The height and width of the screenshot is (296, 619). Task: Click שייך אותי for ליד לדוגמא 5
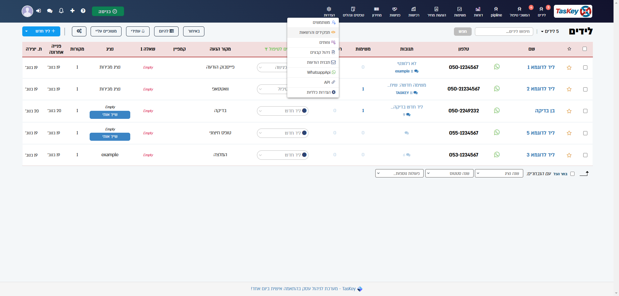[110, 137]
